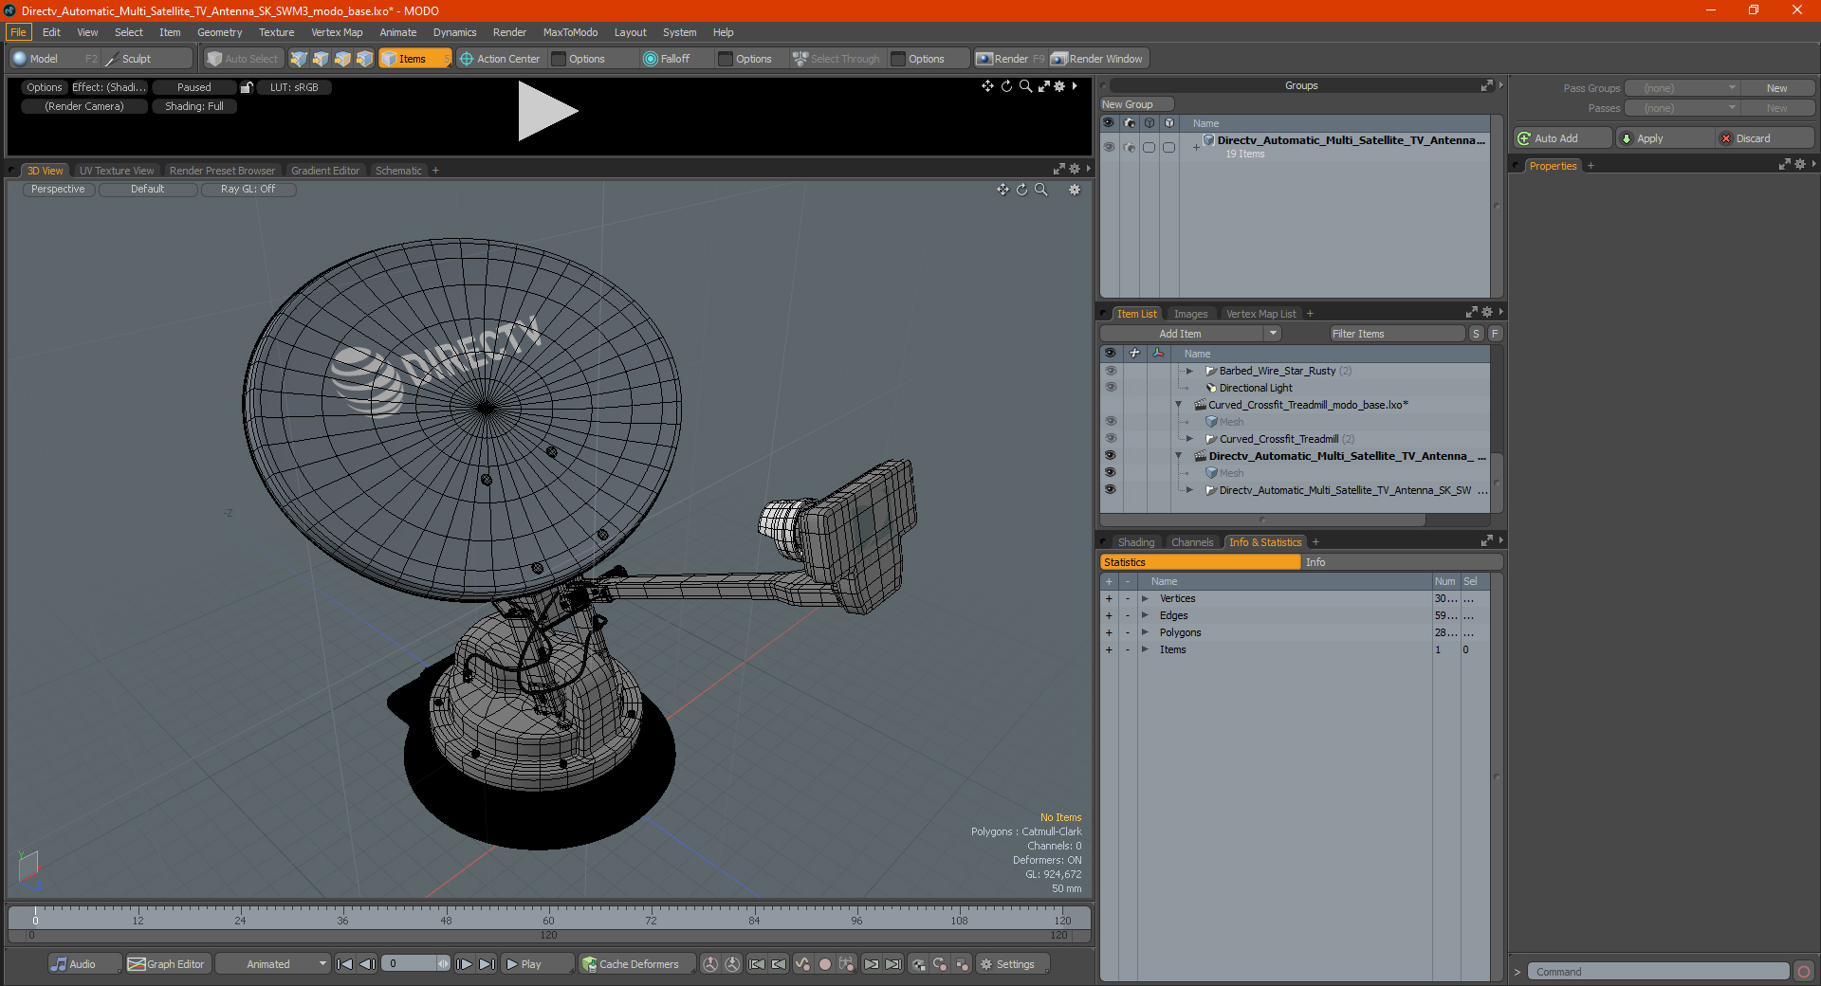The height and width of the screenshot is (986, 1821).
Task: Toggle the Options checkbox after Action Center
Action: tap(559, 59)
